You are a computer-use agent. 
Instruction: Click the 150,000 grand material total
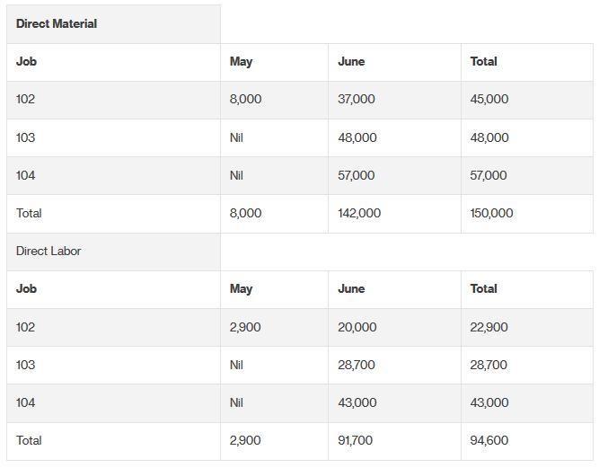pyautogui.click(x=491, y=213)
